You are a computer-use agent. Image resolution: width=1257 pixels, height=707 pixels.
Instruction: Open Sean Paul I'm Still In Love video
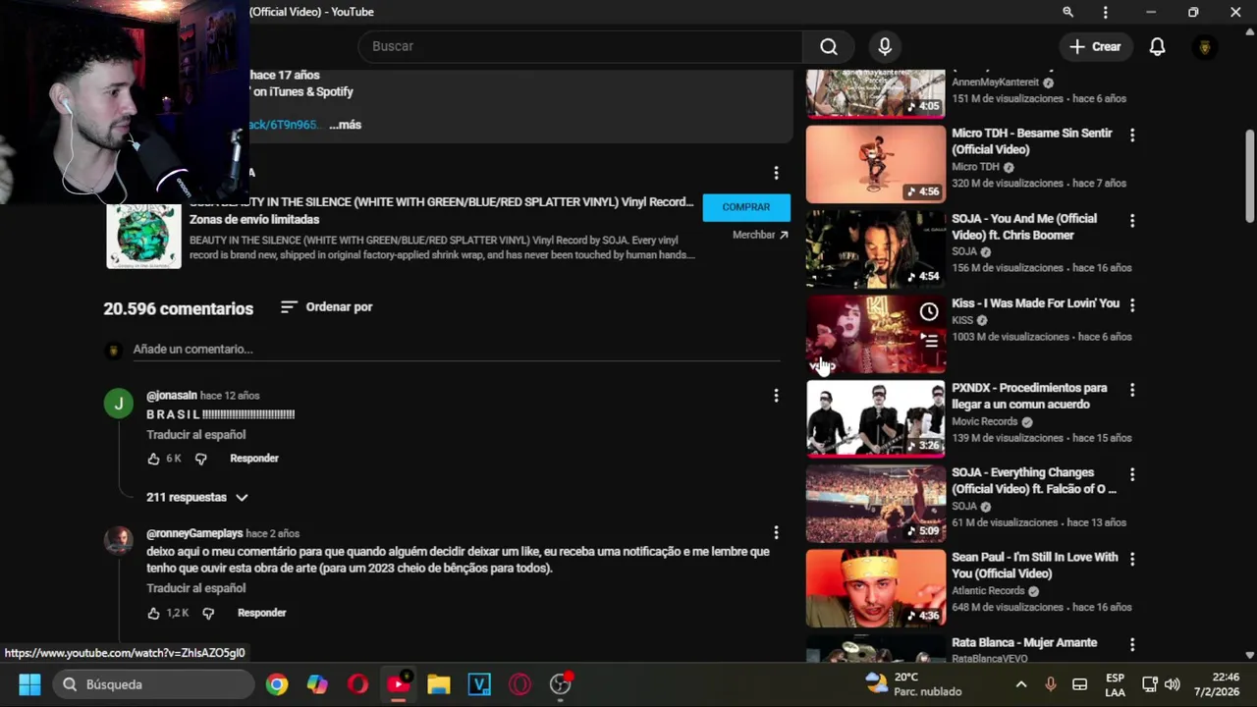876,587
